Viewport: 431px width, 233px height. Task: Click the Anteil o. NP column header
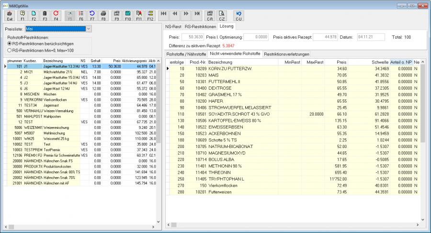pos(401,62)
